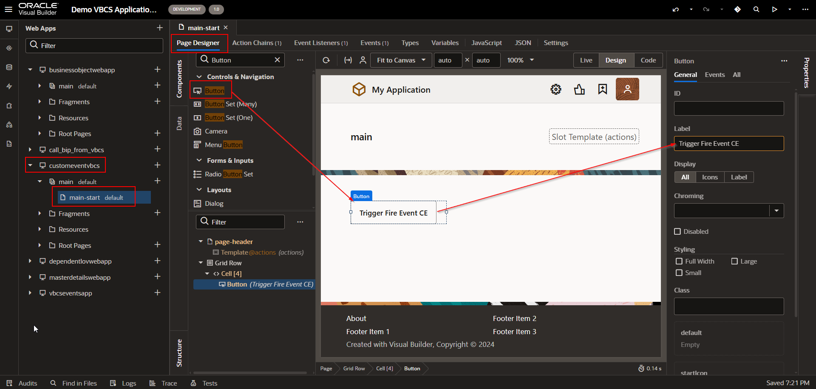Collapse the businessobjectwebapp tree node
The width and height of the screenshot is (816, 389).
30,70
